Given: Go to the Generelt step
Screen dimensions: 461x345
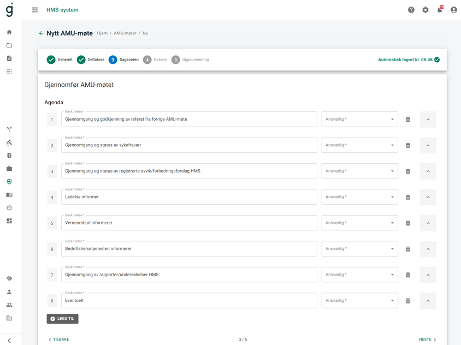Looking at the screenshot, I should (60, 60).
